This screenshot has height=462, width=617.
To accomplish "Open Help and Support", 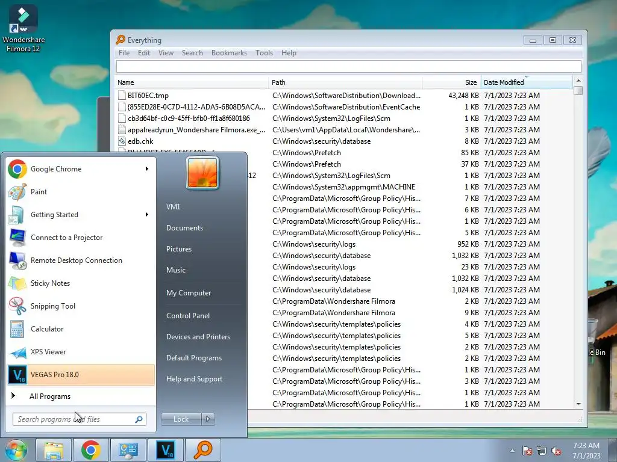I will [x=195, y=379].
